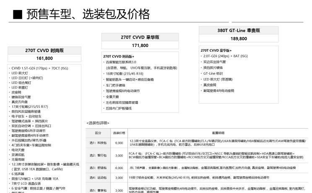Select the '380T GT-Line 尊贵版' trim header
Screen dimensions: 312x193
239,31
